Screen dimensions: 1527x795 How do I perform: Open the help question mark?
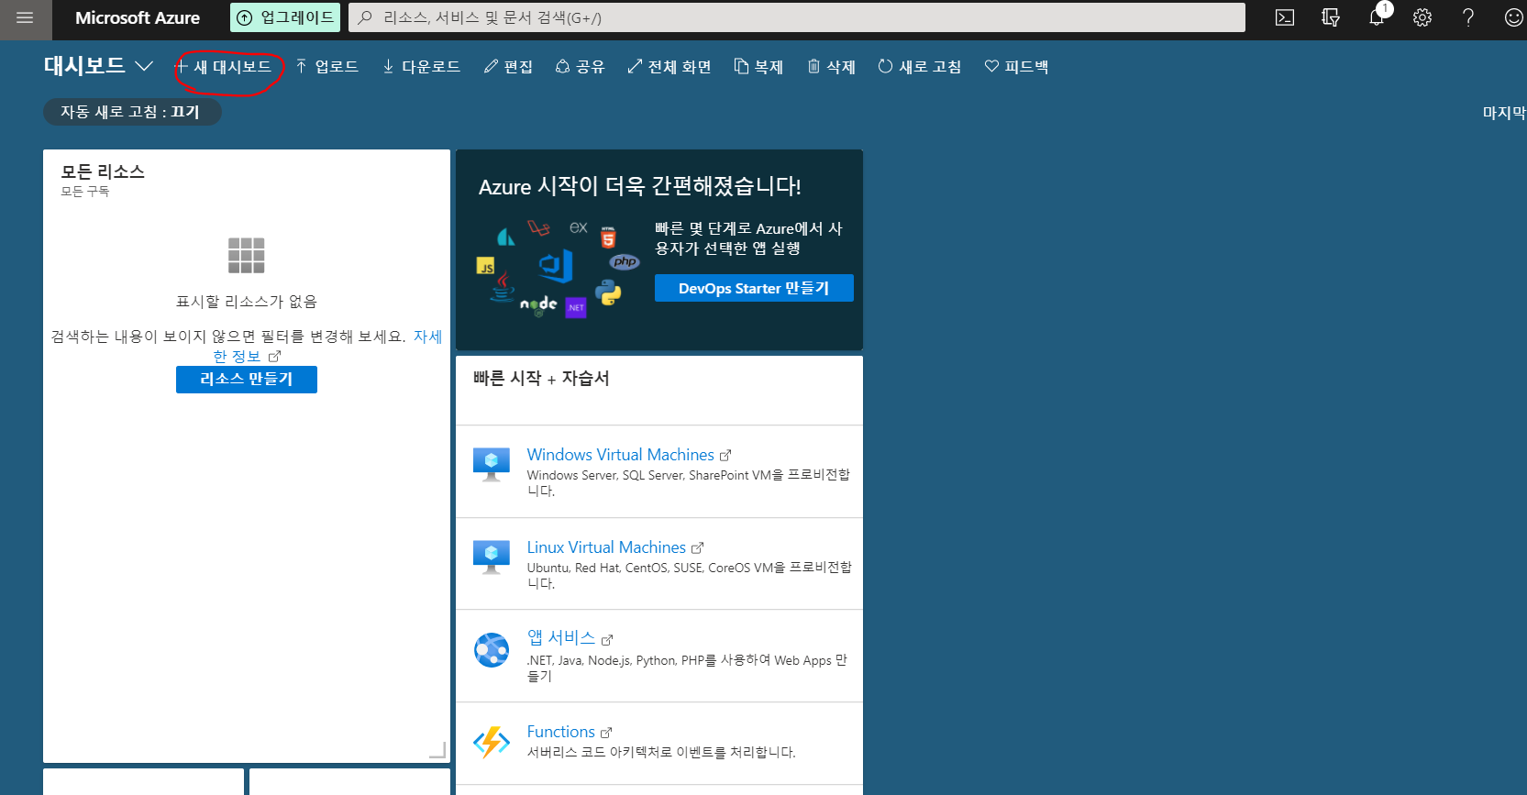coord(1468,17)
